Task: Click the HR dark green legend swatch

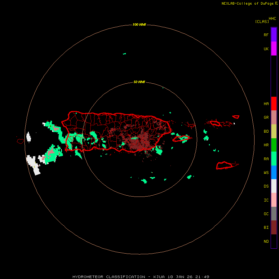Action: point(274,145)
